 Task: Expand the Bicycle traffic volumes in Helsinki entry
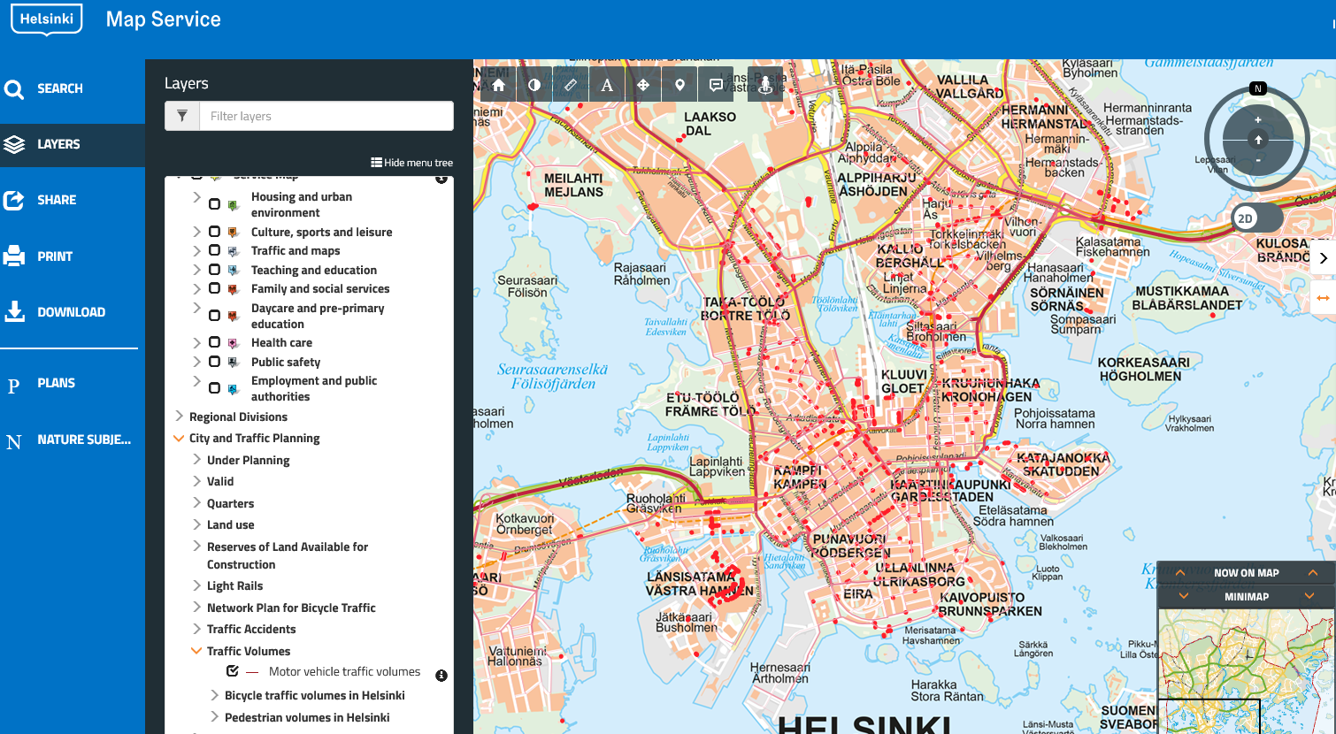click(x=212, y=695)
